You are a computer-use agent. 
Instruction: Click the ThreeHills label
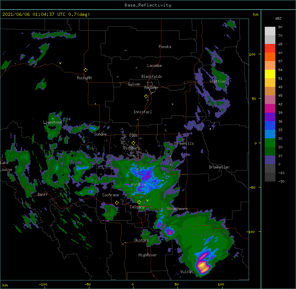click(x=183, y=143)
